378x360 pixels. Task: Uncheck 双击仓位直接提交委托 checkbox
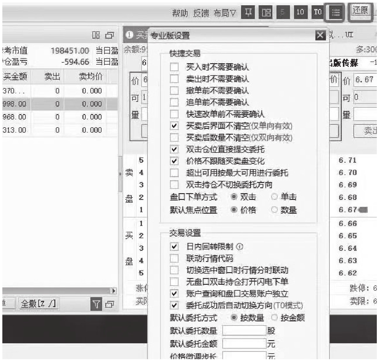coord(174,149)
